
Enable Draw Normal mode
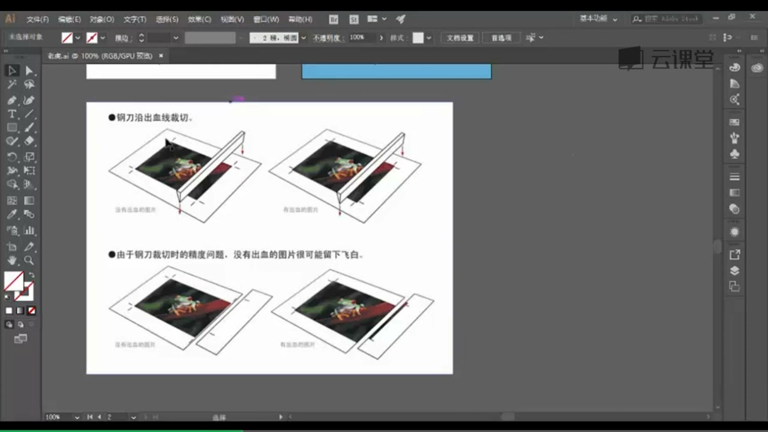click(x=9, y=324)
